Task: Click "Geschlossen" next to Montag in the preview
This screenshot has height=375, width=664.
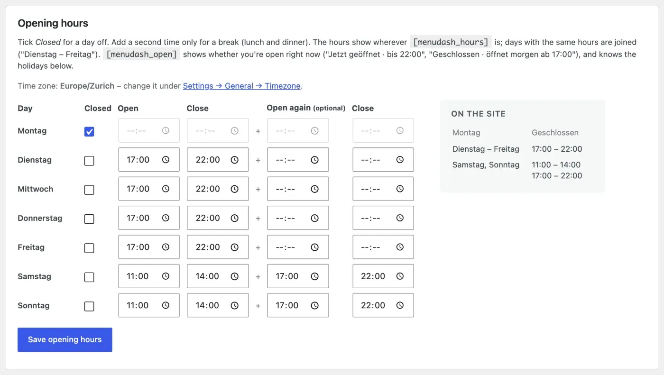Action: (555, 133)
